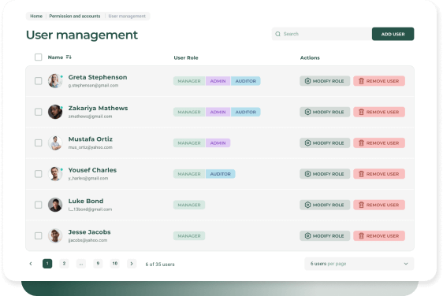Go to page 10
The image size is (443, 296).
pyautogui.click(x=115, y=264)
